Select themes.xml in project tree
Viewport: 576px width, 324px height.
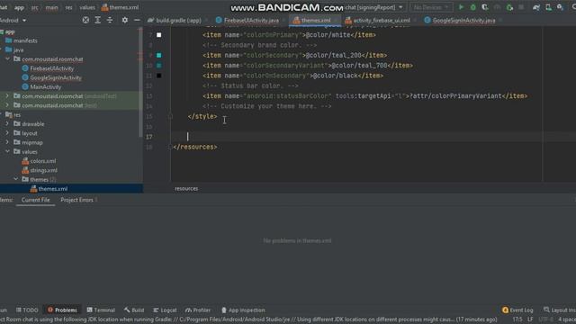52,188
